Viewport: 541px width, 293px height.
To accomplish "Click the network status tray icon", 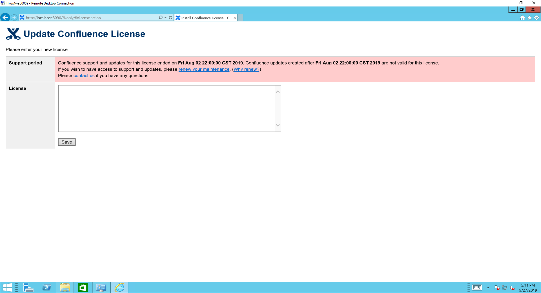I will click(505, 288).
